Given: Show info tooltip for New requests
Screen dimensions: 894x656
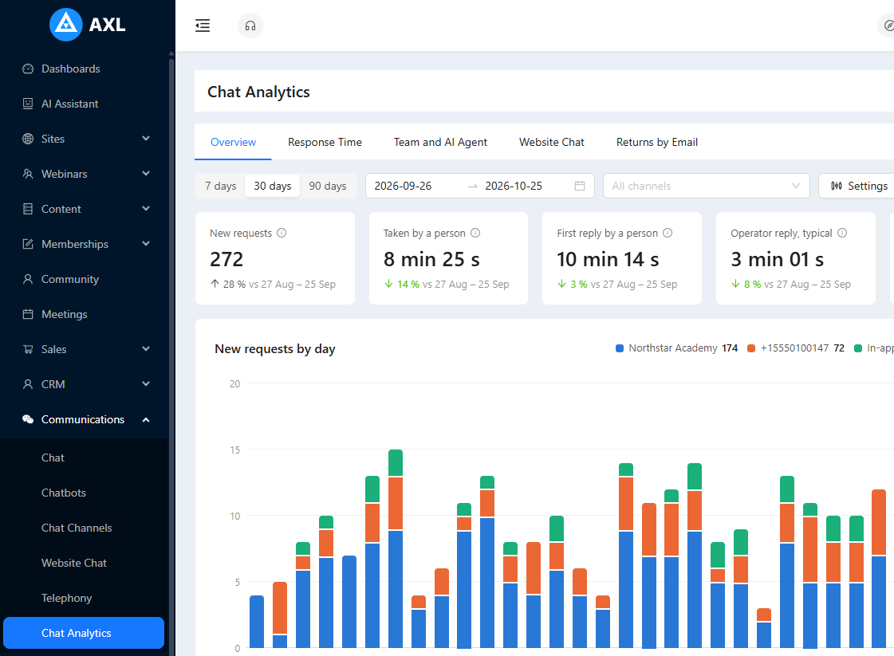Looking at the screenshot, I should pos(282,233).
